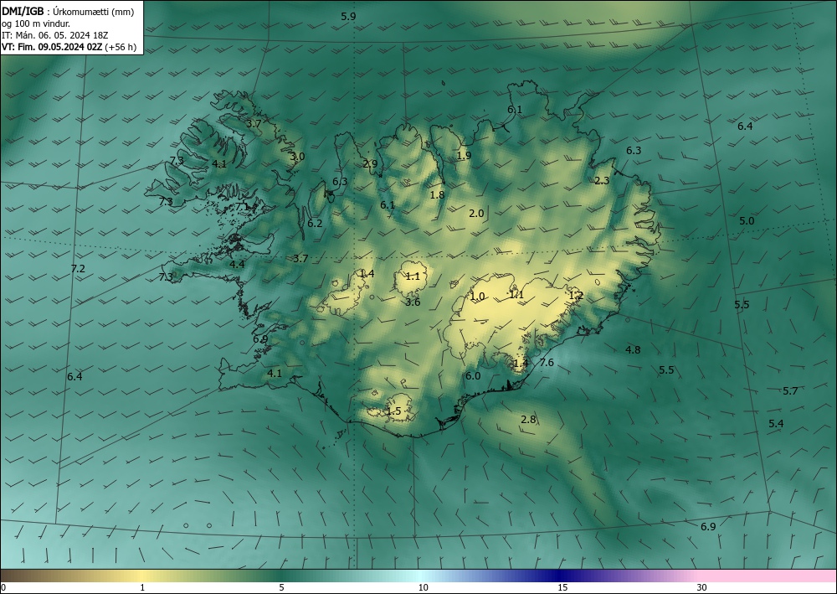Click the 6.2 value on the map
The height and width of the screenshot is (594, 837).
click(315, 224)
